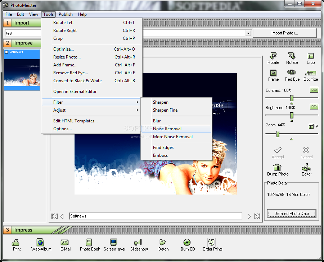
Task: Choose Open in External Editor
Action: (91, 92)
